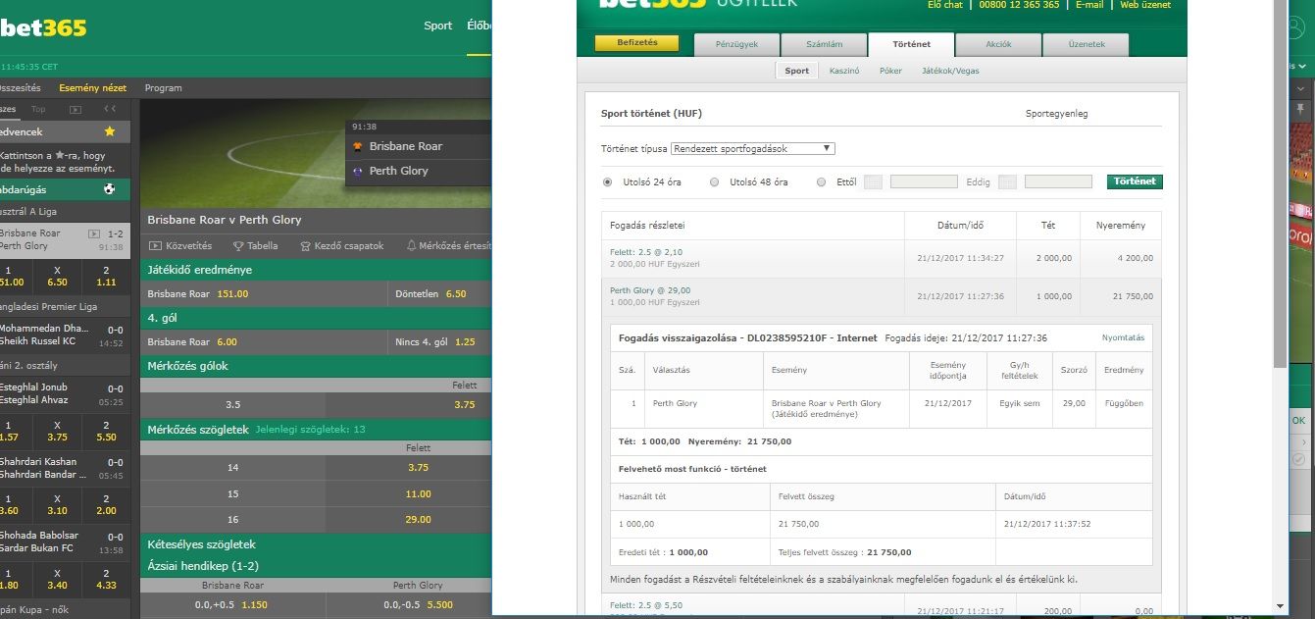This screenshot has width=1315, height=619.
Task: Select the Top filter in sidebar
Action: click(38, 110)
